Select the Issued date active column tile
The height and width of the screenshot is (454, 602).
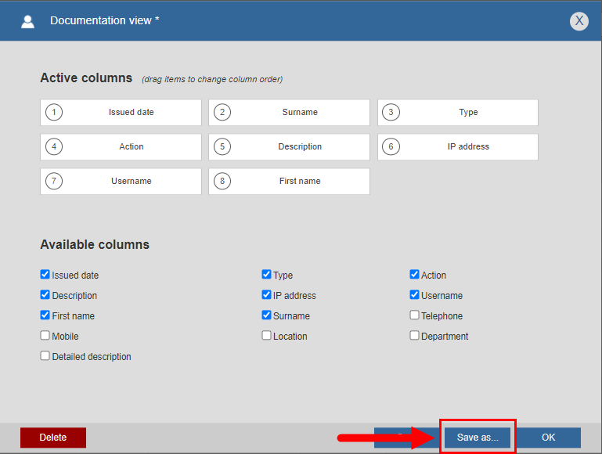pyautogui.click(x=121, y=112)
